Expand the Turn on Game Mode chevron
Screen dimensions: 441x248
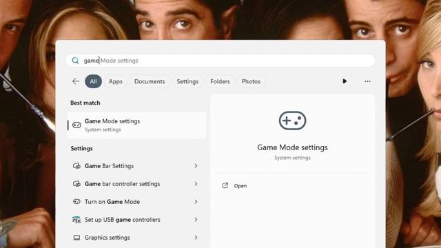coord(196,202)
